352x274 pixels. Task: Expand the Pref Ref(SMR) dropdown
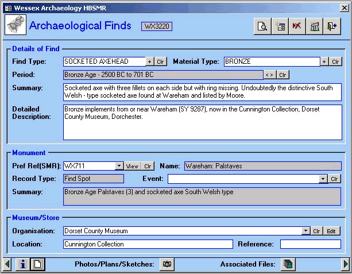click(119, 166)
